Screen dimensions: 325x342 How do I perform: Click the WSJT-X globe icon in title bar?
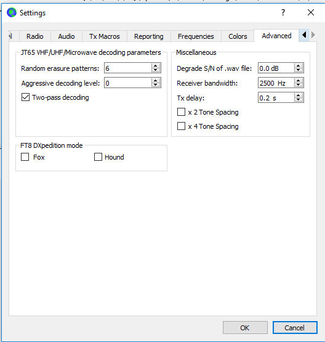[12, 12]
